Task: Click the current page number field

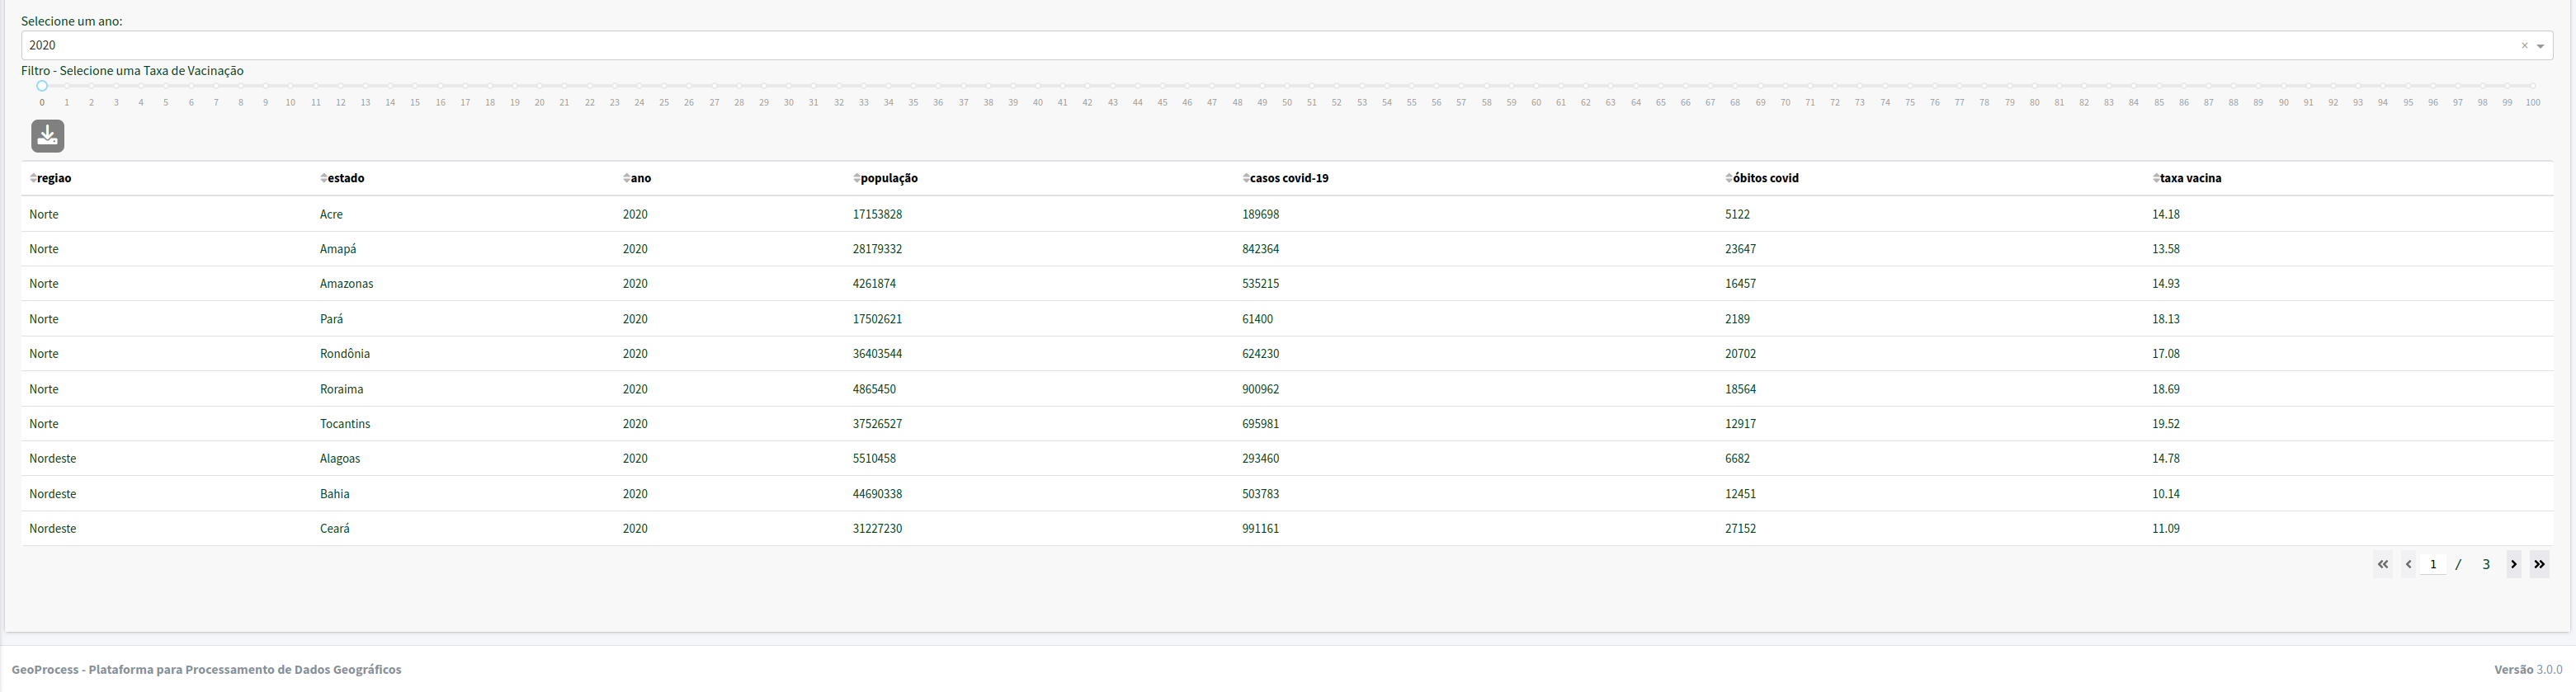Action: (x=2433, y=564)
